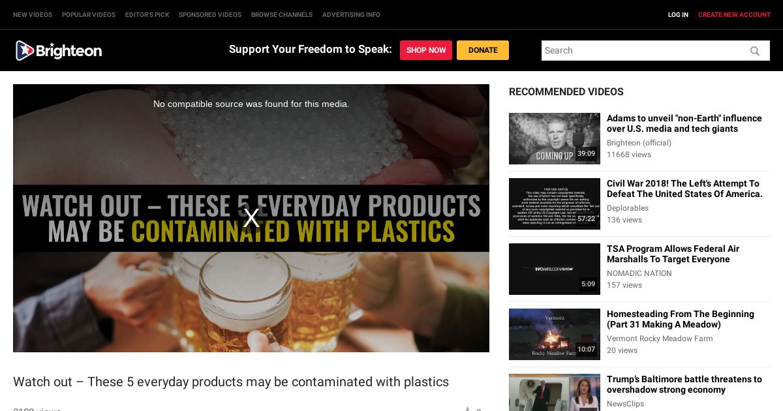Open the Editor's Pick page
The height and width of the screenshot is (411, 783).
click(147, 15)
